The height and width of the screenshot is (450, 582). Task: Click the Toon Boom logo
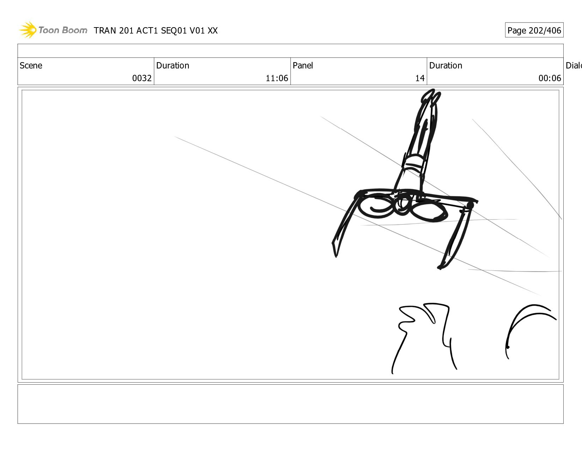click(53, 30)
